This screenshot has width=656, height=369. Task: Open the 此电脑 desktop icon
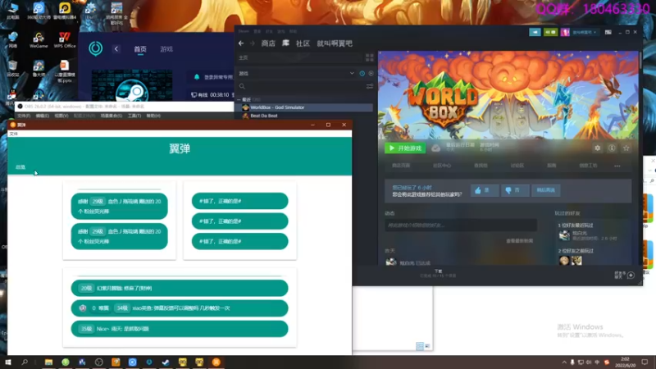(12, 11)
